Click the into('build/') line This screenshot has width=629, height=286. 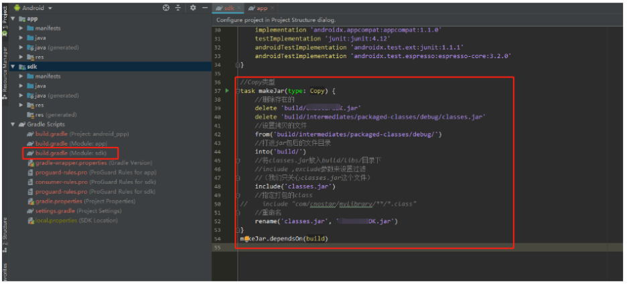coord(281,152)
